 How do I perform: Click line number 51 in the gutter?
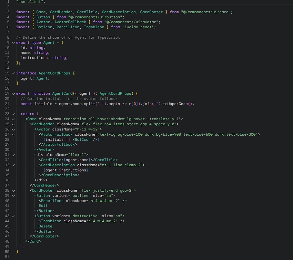(x=7, y=257)
